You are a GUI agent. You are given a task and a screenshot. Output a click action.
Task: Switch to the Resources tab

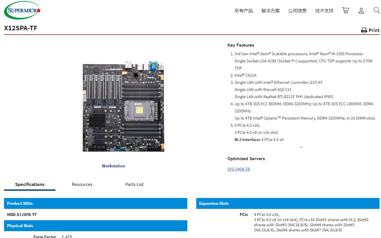pos(82,185)
